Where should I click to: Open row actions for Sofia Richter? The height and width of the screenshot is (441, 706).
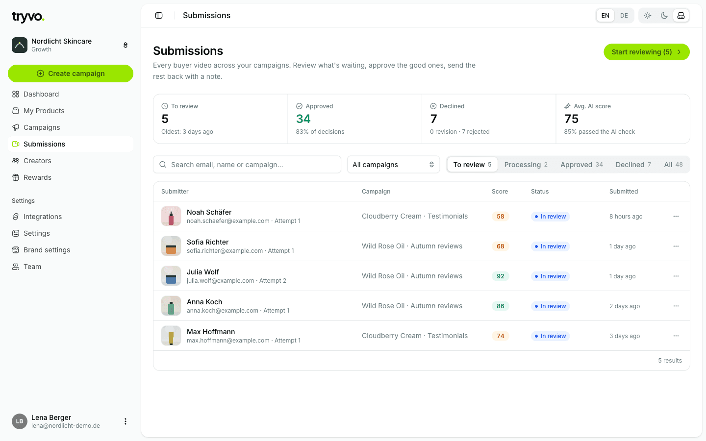click(676, 246)
